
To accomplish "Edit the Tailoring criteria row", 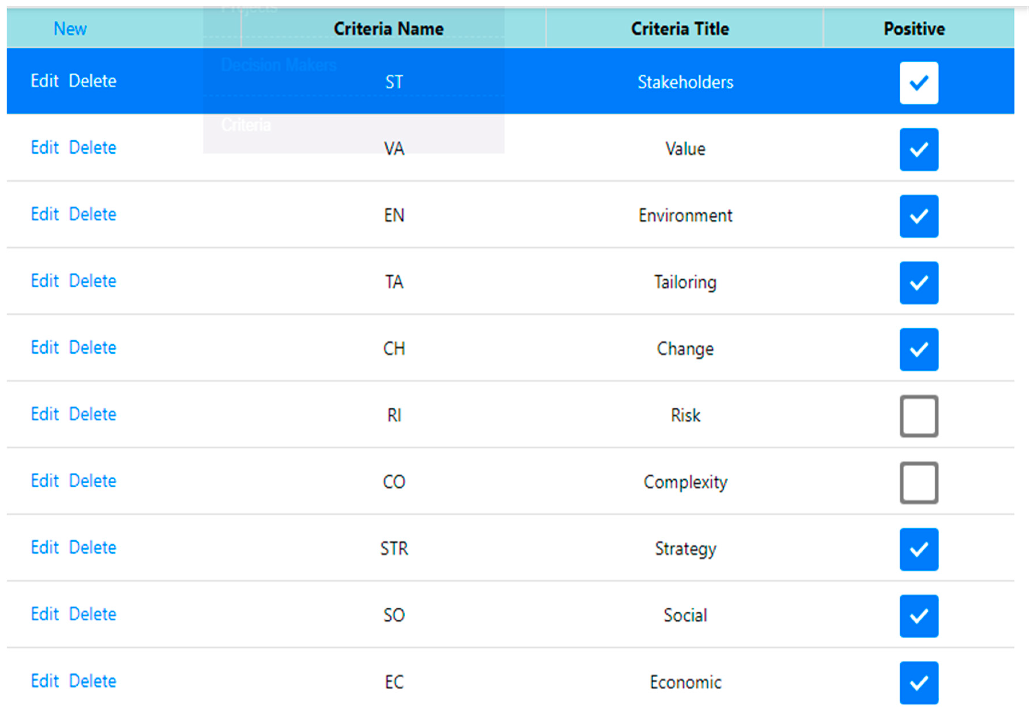I will pos(45,281).
